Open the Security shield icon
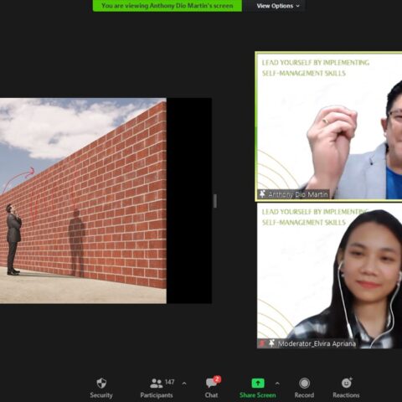Image resolution: width=402 pixels, height=402 pixels. point(101,383)
